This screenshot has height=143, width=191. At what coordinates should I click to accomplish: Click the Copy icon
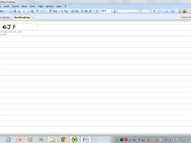pos(28,11)
